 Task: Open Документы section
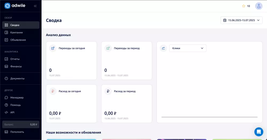coord(21,78)
